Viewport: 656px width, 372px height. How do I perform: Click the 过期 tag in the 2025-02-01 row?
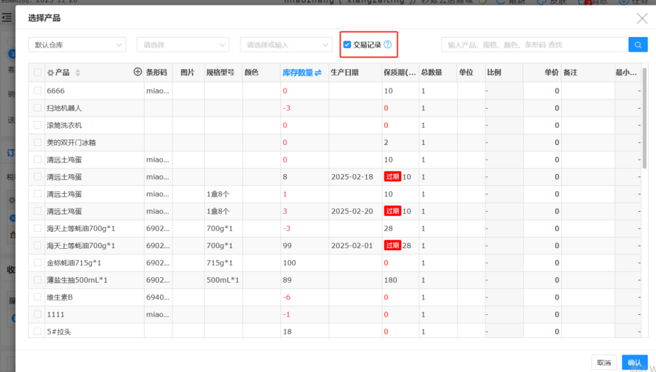(x=392, y=245)
